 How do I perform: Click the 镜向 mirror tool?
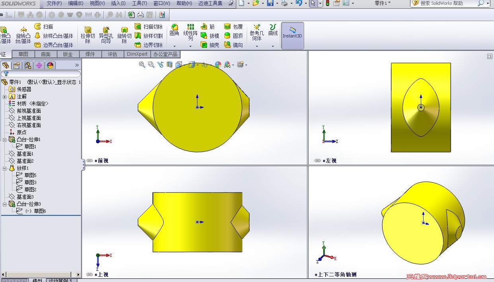pos(233,45)
